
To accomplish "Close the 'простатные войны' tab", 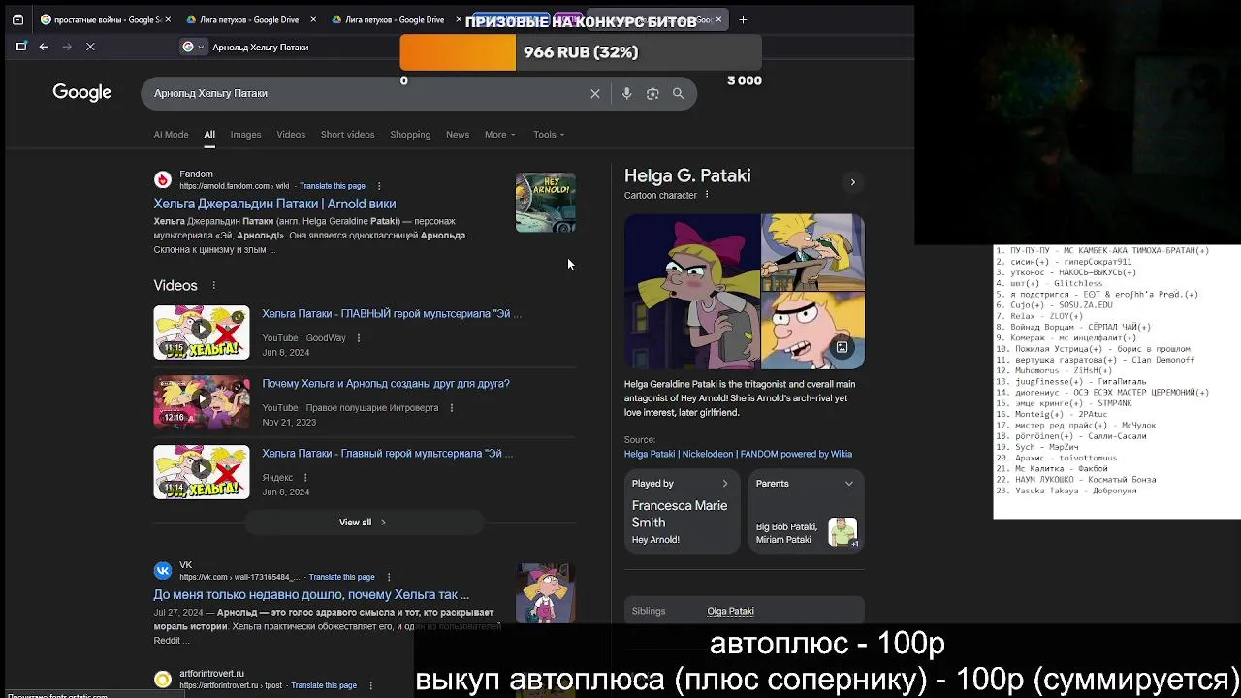I will (168, 19).
